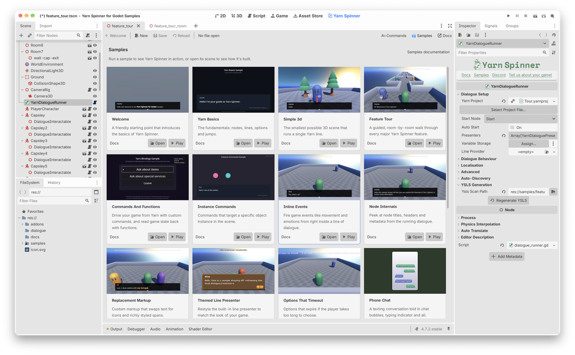Pin the bottom panel icon
The image size is (575, 355).
click(x=449, y=329)
